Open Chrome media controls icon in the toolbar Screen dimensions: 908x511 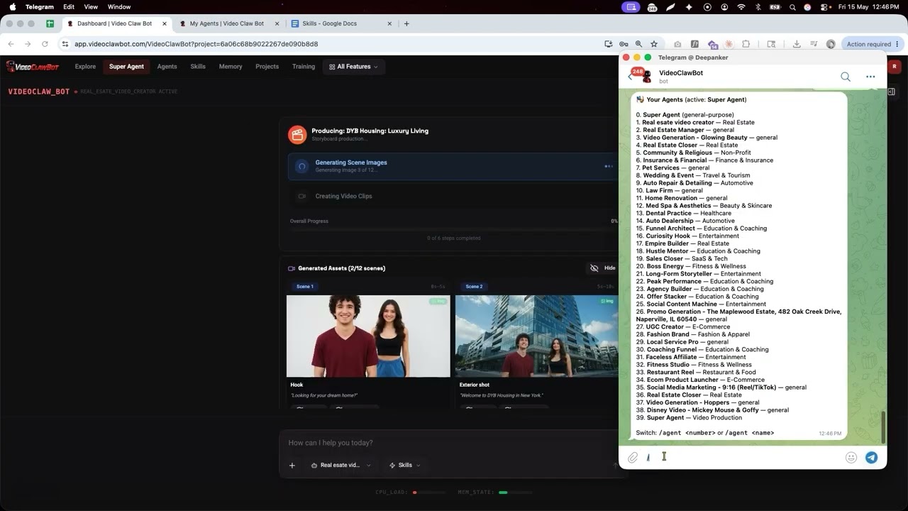(x=814, y=44)
